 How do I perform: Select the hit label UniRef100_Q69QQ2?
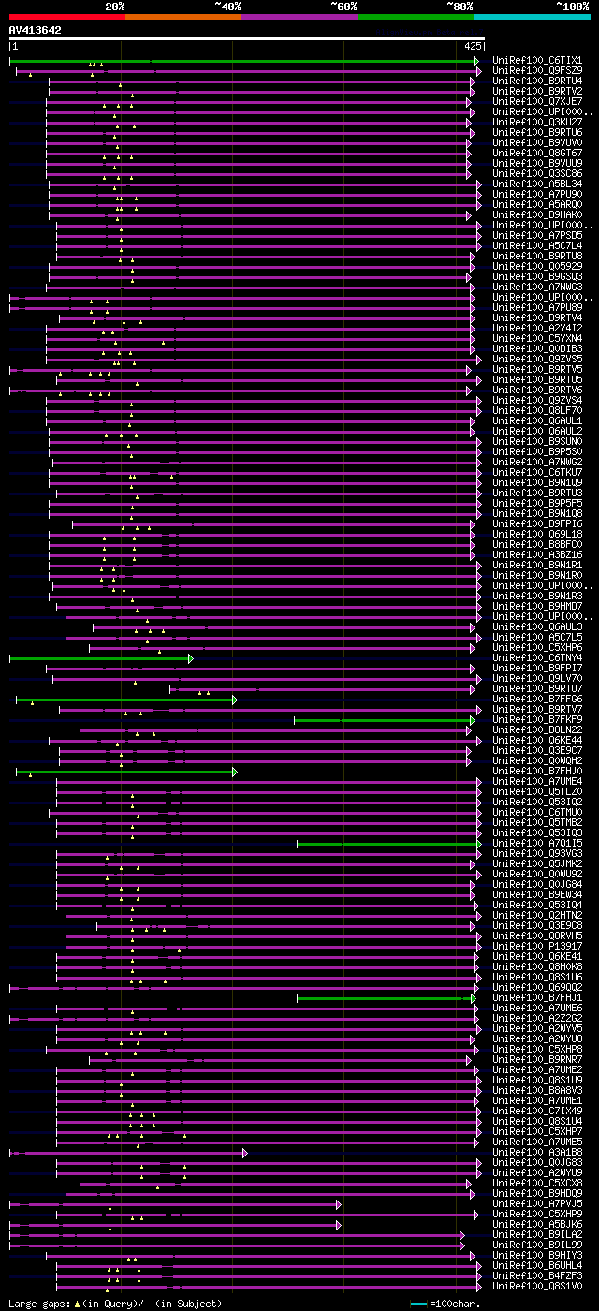(536, 987)
